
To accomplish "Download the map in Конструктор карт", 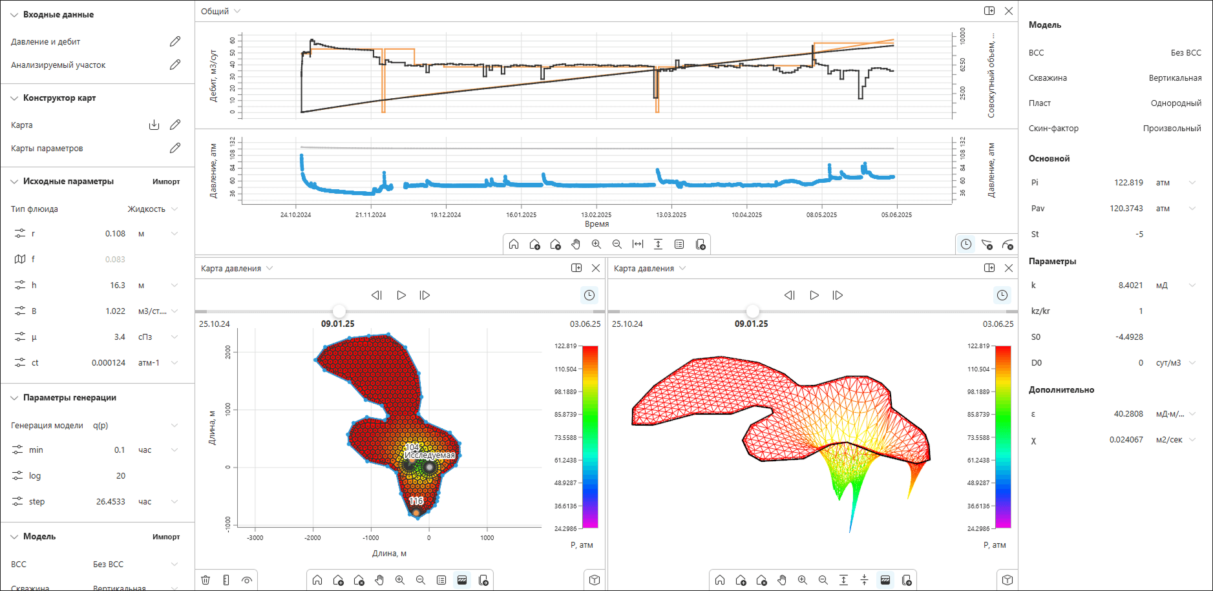I will [x=154, y=125].
